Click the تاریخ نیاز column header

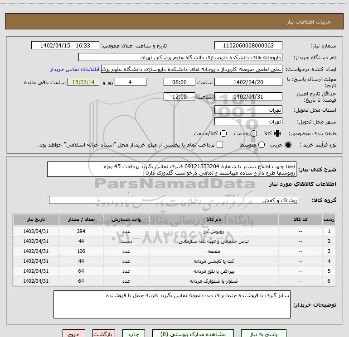[36, 219]
